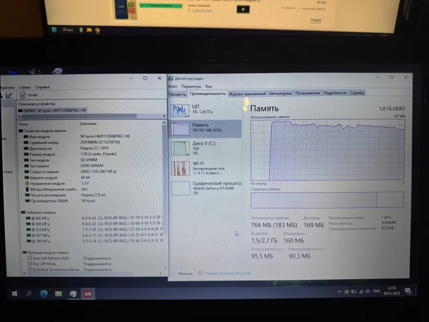
Task: Click the Открыть монитор ресурсов link
Action: point(227,273)
